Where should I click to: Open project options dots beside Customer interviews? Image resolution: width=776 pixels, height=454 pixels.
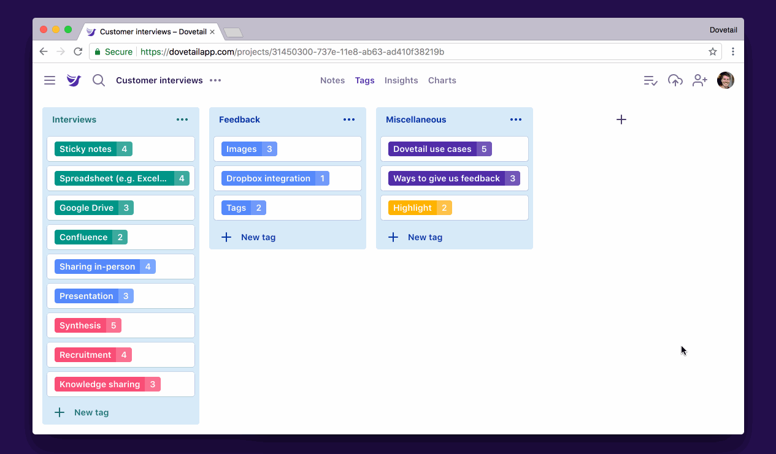[215, 80]
